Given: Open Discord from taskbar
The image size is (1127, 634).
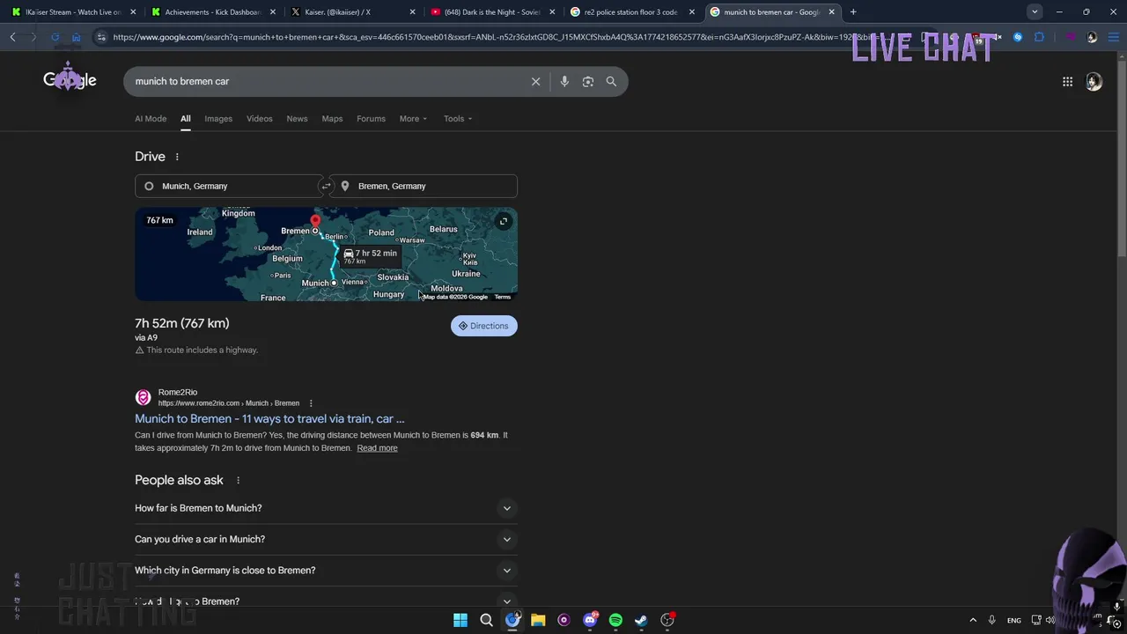Looking at the screenshot, I should (590, 620).
